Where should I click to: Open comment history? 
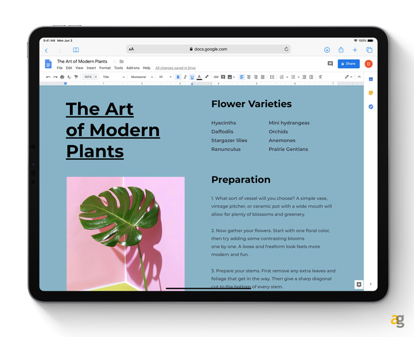330,64
